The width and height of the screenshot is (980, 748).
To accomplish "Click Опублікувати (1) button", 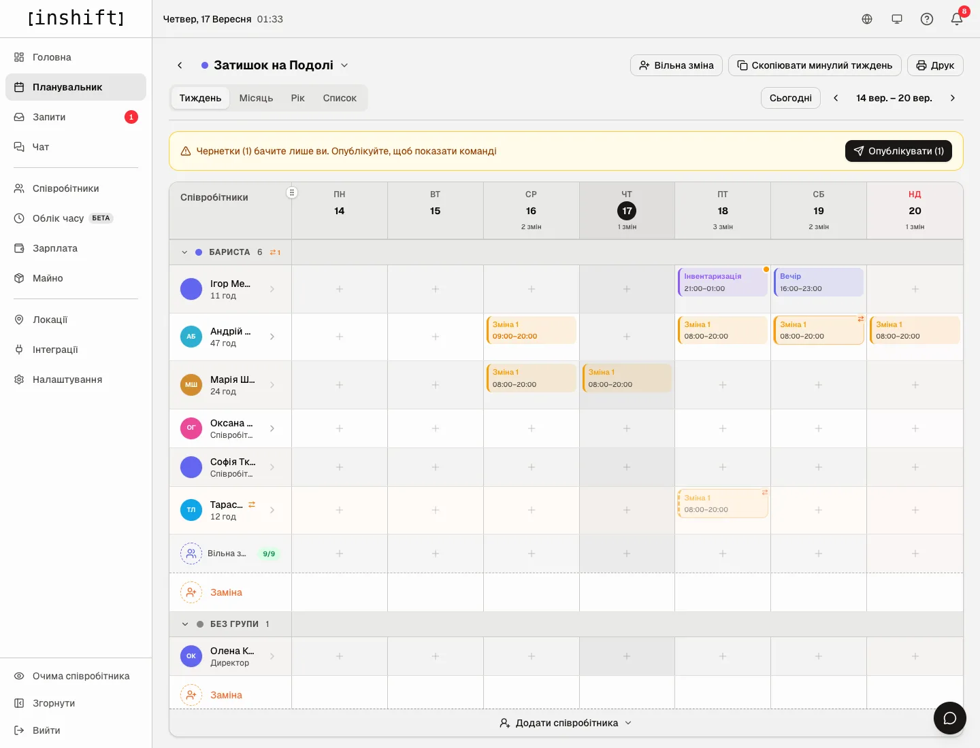I will tap(898, 151).
